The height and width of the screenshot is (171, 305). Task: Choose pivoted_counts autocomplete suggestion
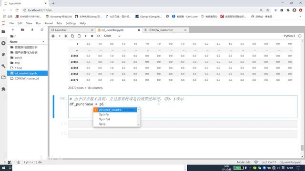tap(115, 110)
